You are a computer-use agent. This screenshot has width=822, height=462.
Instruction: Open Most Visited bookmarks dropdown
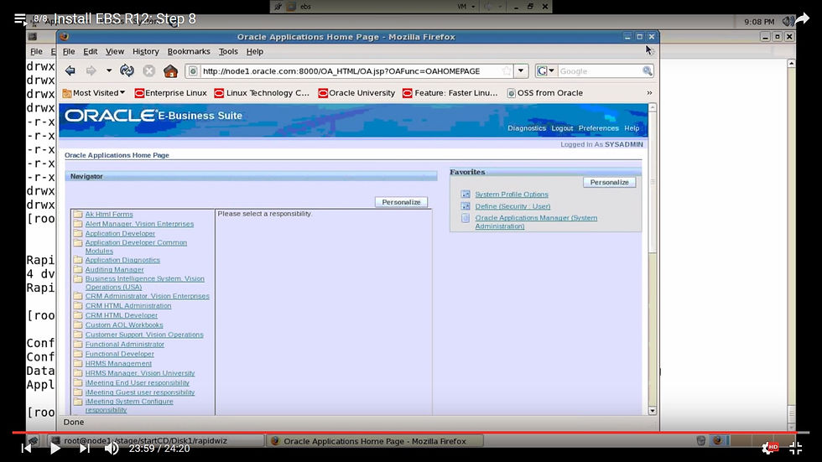[94, 93]
